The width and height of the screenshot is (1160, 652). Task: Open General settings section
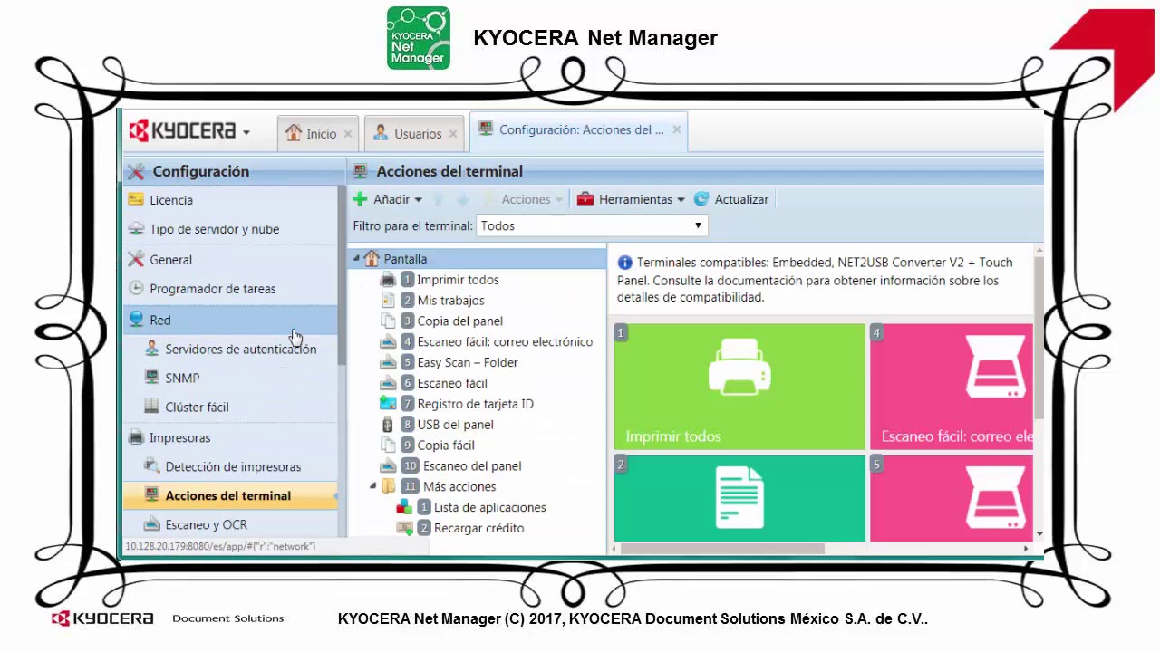pyautogui.click(x=231, y=260)
